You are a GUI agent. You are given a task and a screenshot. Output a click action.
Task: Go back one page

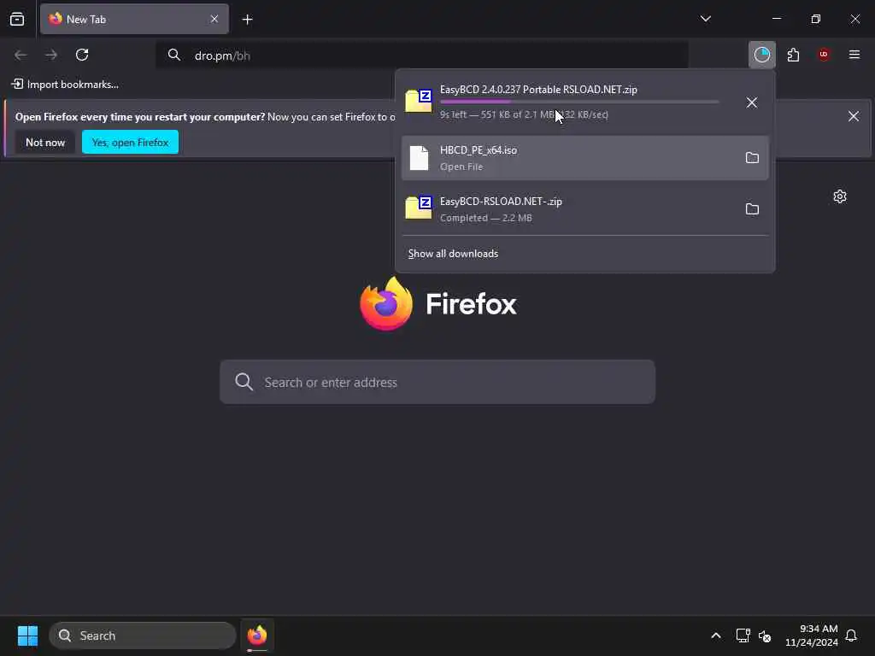point(21,55)
